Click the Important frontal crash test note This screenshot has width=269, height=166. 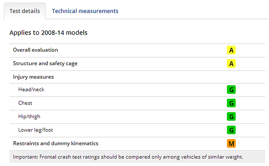click(x=128, y=157)
